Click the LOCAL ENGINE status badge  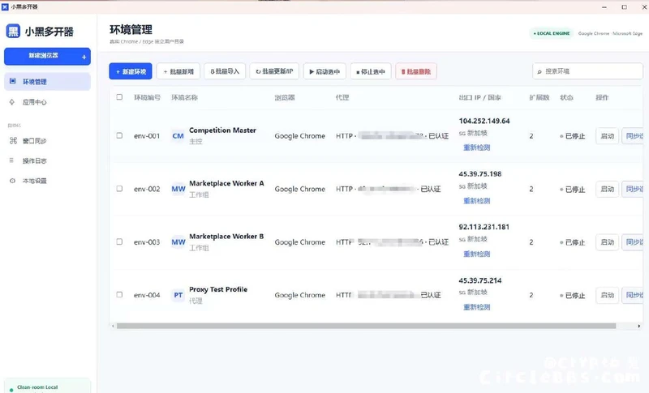(x=552, y=33)
